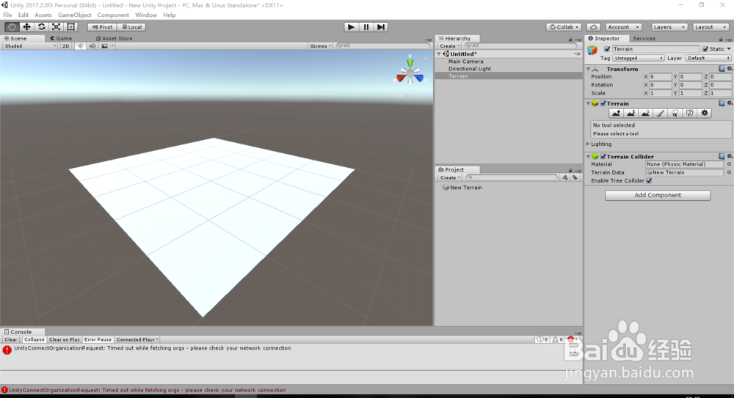
Task: Open the File menu
Action: 7,15
